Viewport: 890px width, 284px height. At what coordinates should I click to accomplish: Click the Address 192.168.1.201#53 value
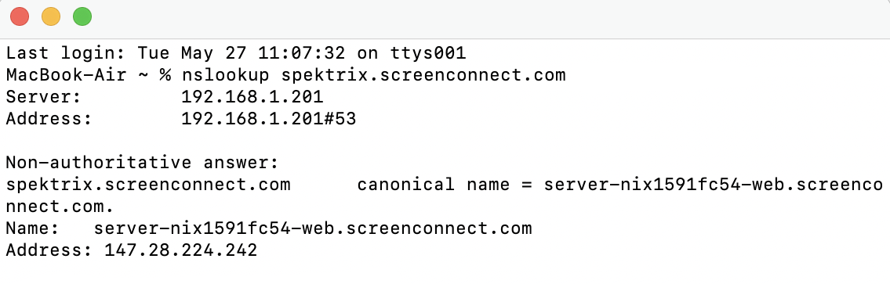coord(268,119)
